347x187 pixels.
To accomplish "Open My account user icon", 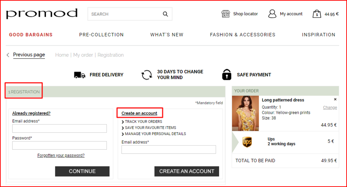I will (272, 14).
